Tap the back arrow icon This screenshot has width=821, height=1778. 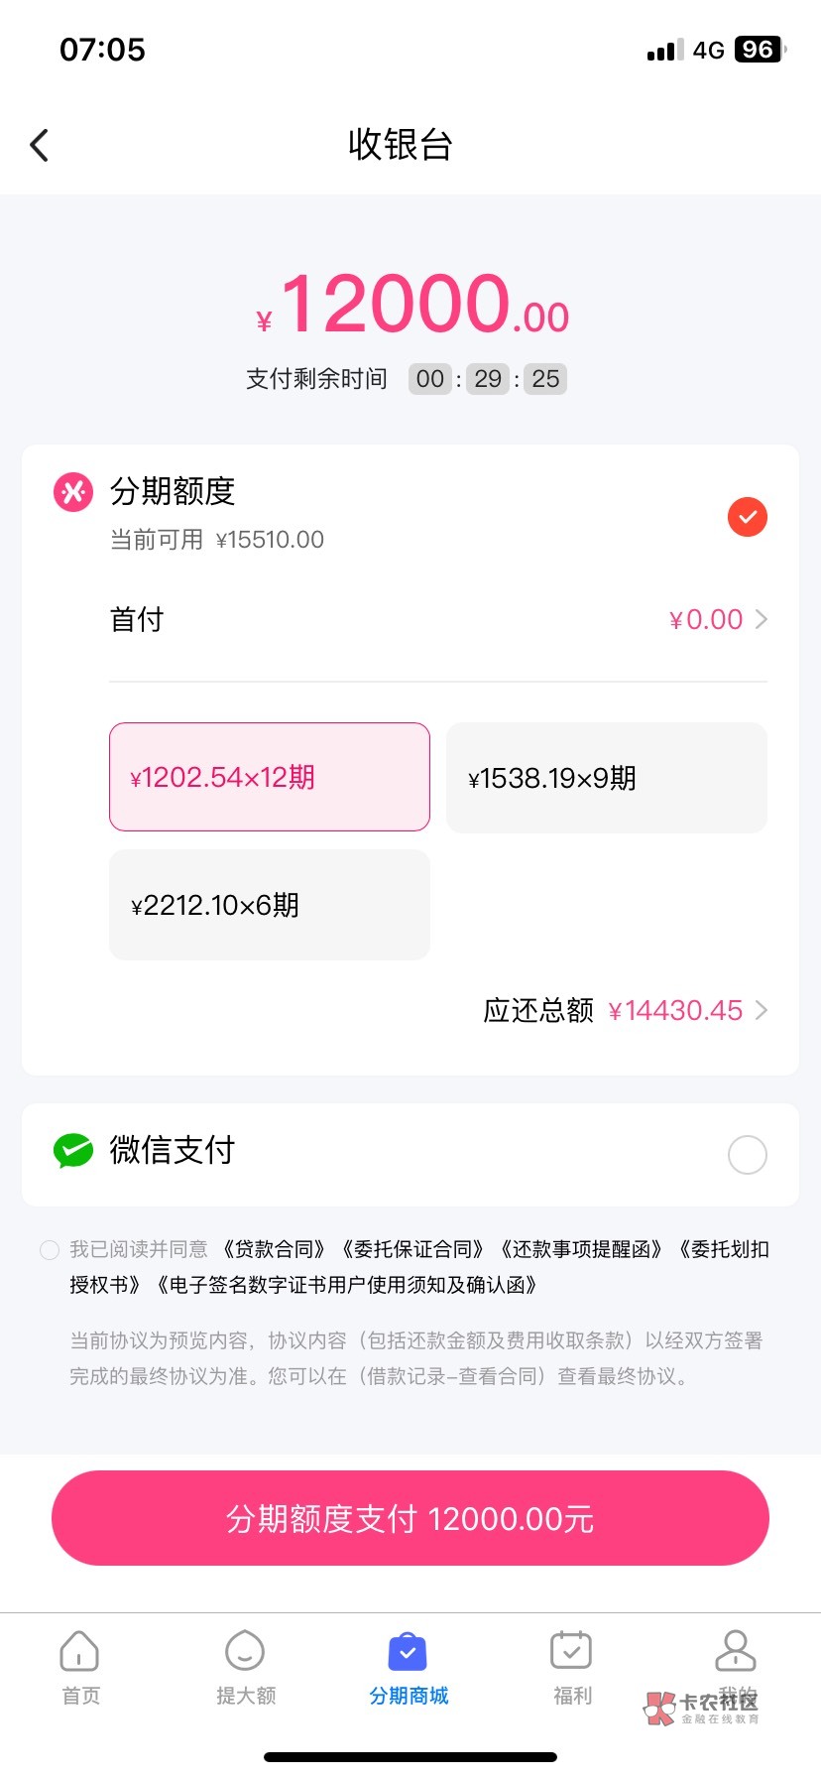40,146
